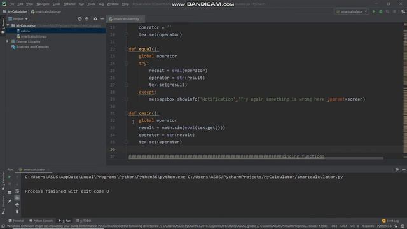Viewport: 407px width, 229px height.
Task: Start debugging with the bug icon
Action: 381,11
